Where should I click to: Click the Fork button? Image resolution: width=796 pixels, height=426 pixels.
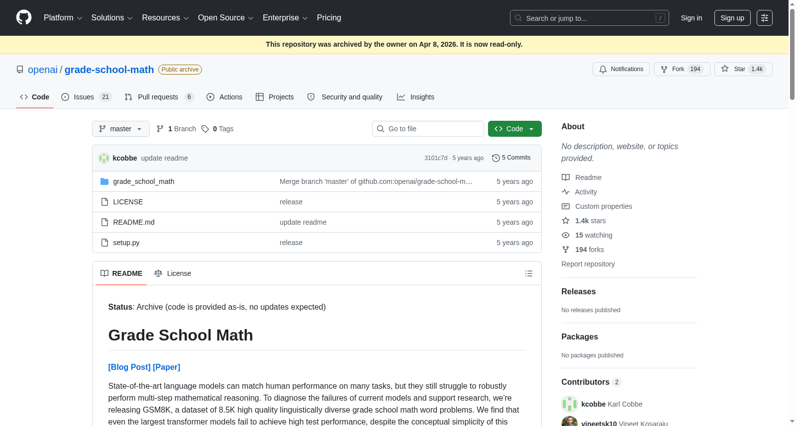coord(682,69)
